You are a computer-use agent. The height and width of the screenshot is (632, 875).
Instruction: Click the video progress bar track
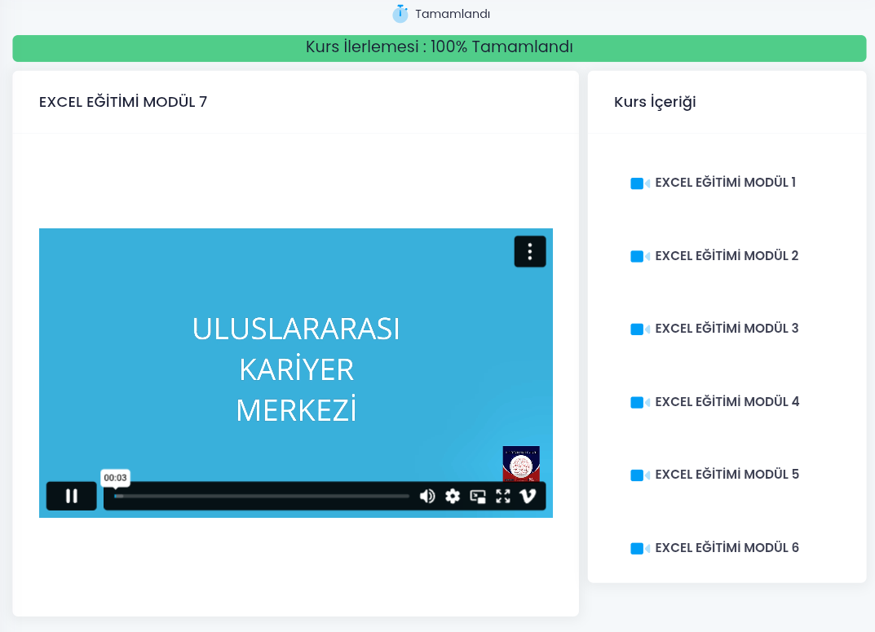click(x=262, y=496)
